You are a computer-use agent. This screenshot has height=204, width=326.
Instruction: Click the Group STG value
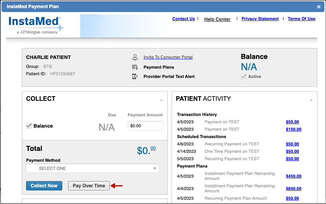[x=47, y=67]
